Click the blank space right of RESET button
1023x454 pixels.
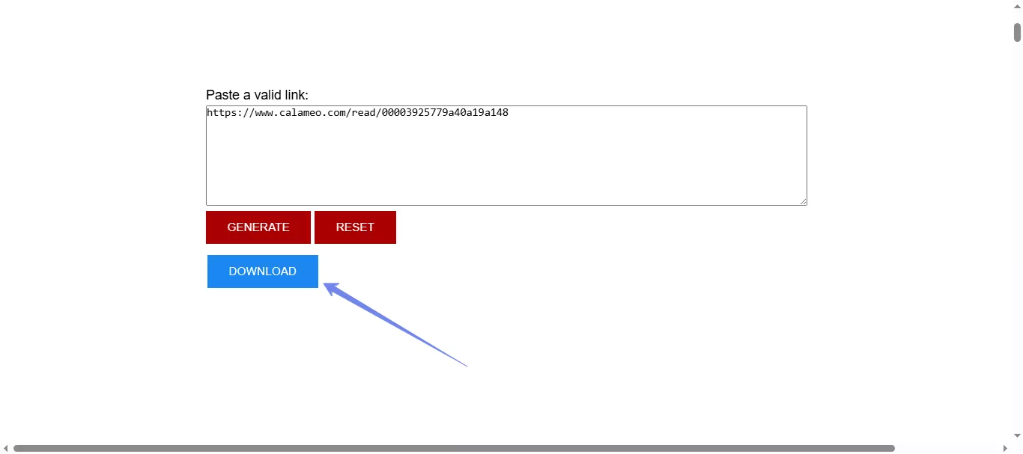click(524, 227)
